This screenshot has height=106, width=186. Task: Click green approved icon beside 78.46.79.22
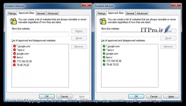coord(104,64)
